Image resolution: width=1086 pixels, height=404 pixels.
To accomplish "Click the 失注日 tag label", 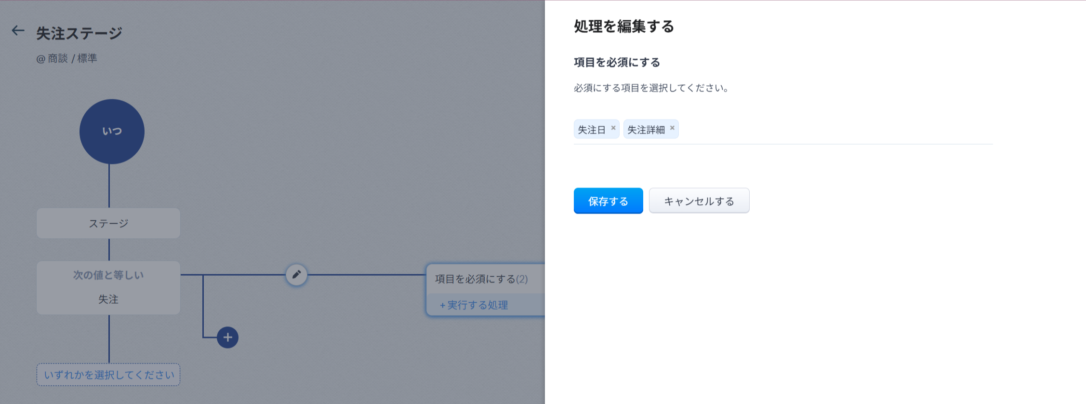I will tap(591, 130).
